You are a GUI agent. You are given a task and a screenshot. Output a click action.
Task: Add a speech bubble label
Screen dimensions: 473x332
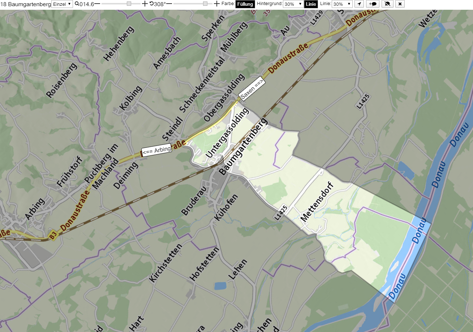click(373, 4)
